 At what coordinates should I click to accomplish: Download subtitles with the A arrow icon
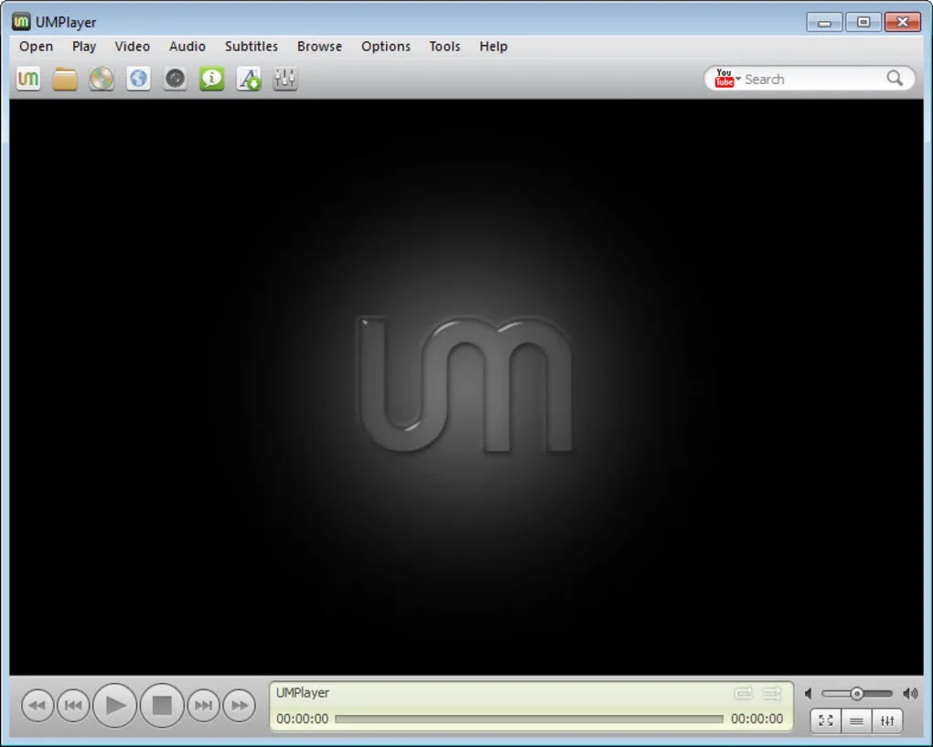tap(249, 79)
